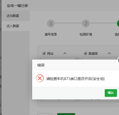This screenshot has height=115, width=119.
Task: Click the 检测环境 step label
Action: tap(86, 34)
